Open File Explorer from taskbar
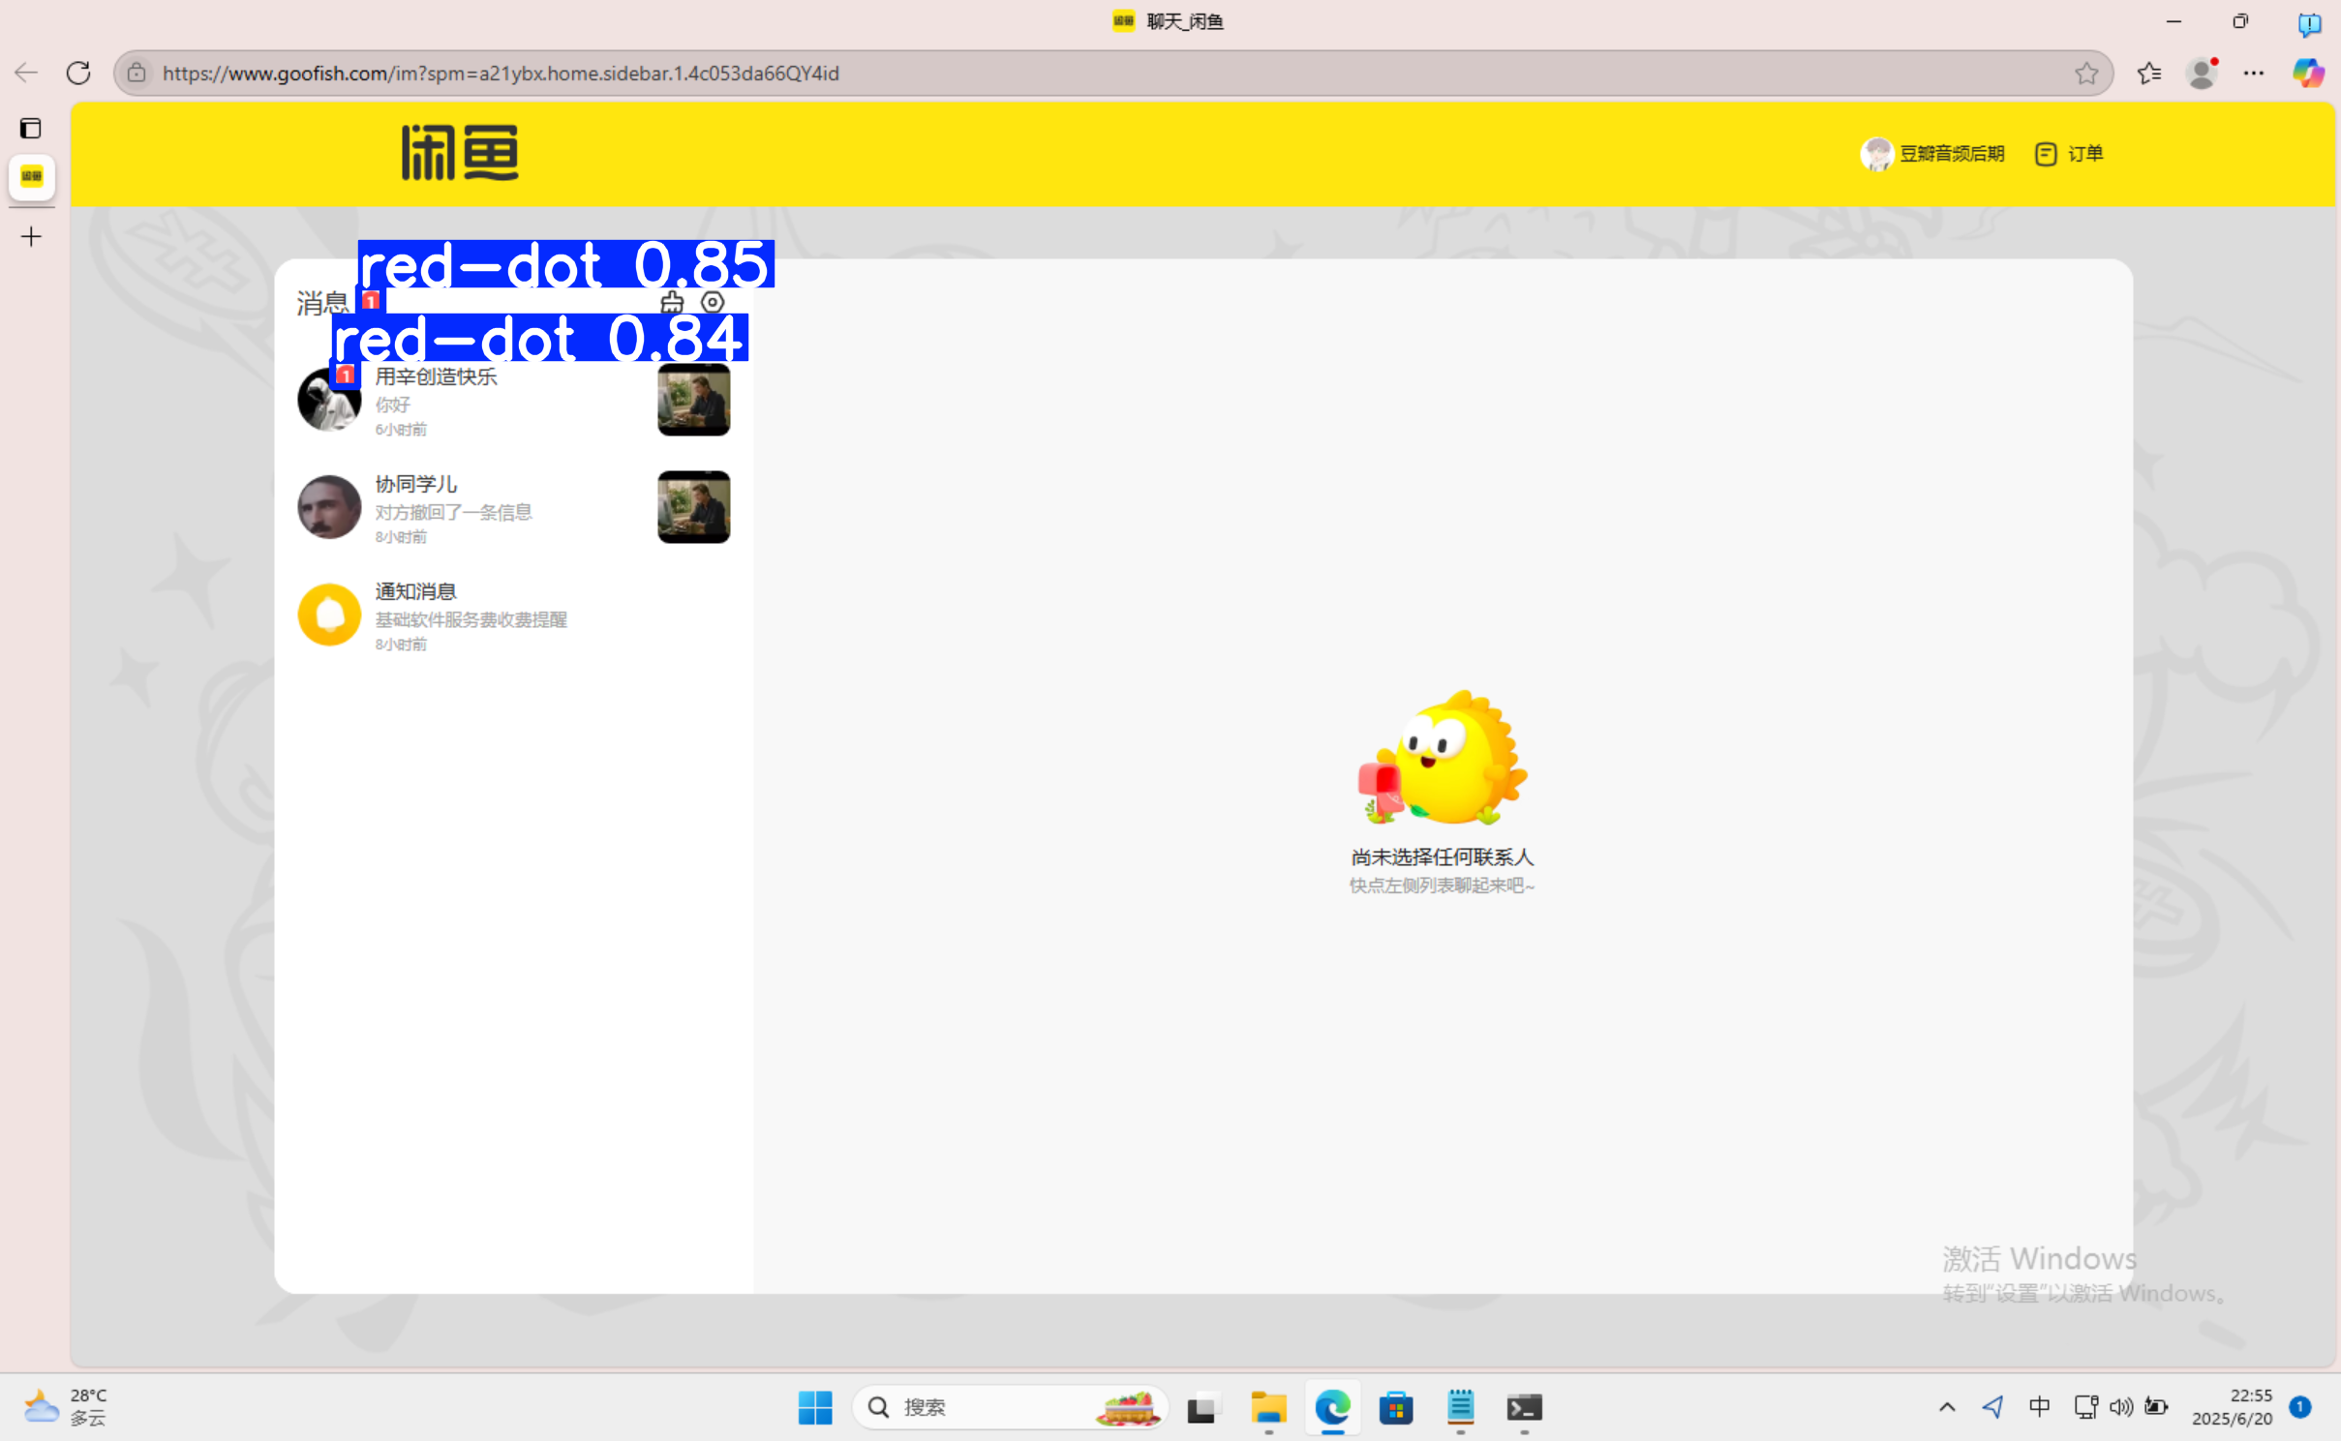This screenshot has height=1441, width=2341. pos(1268,1407)
